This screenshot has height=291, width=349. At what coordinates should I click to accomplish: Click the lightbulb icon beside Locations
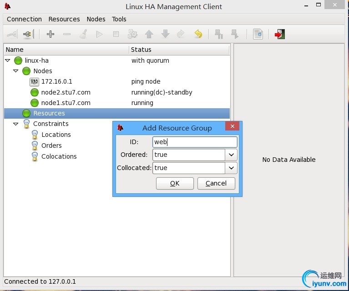click(x=35, y=135)
